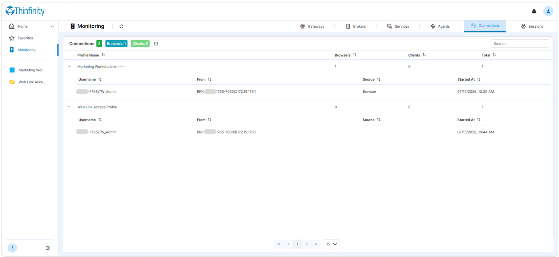Sort by Browsers column
The image size is (559, 257).
tap(355, 55)
